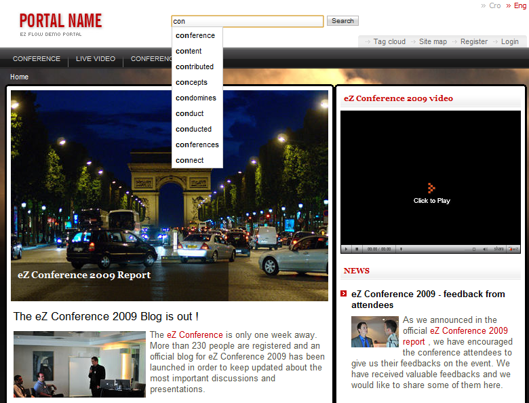Open 'eZ Conference 2009 - feedback from attendees' headline

(x=428, y=299)
